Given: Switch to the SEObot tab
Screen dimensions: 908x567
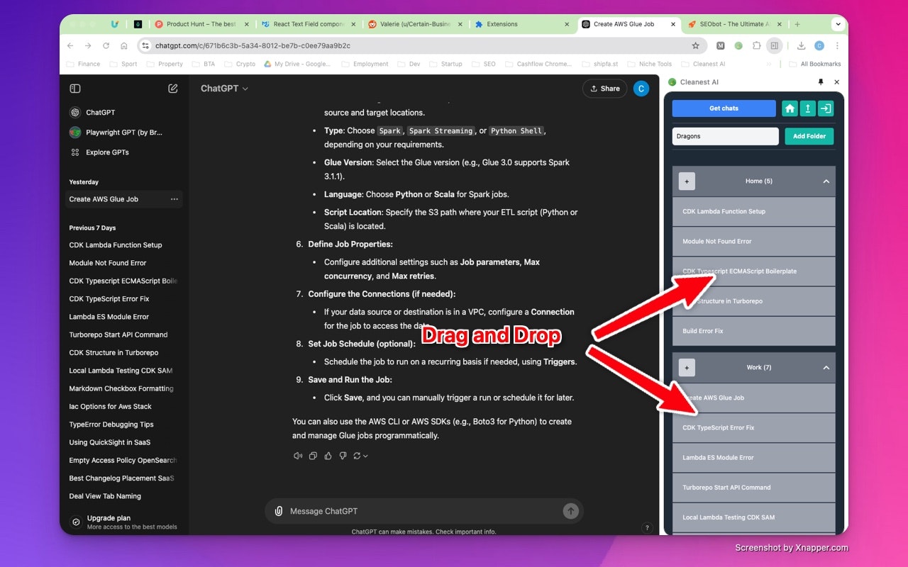Looking at the screenshot, I should [x=733, y=24].
